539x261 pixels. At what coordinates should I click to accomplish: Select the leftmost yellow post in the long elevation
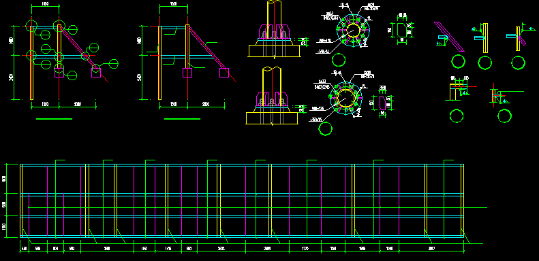tap(21, 201)
